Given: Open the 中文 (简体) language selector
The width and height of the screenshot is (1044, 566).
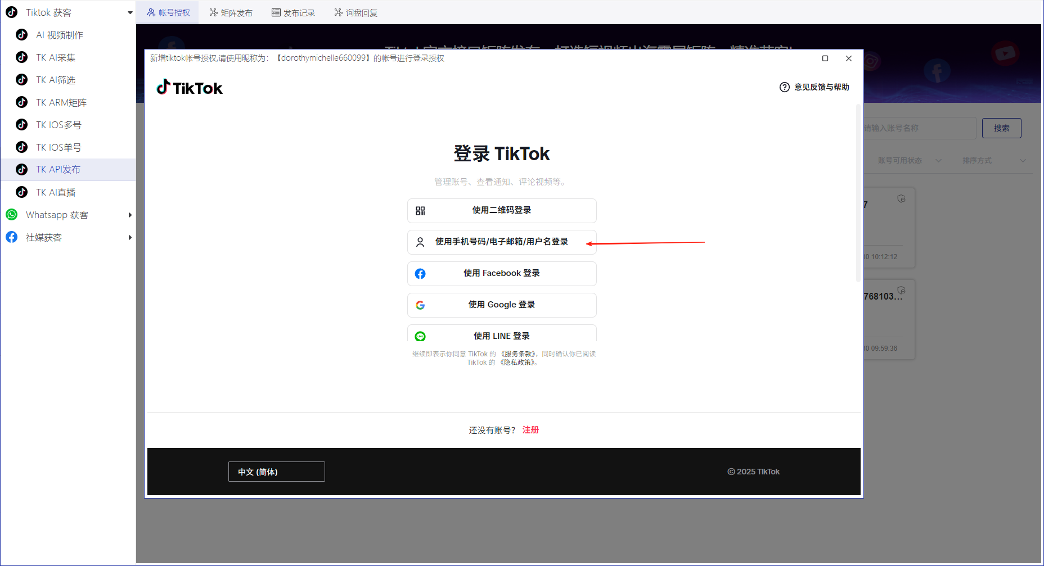Looking at the screenshot, I should [276, 472].
